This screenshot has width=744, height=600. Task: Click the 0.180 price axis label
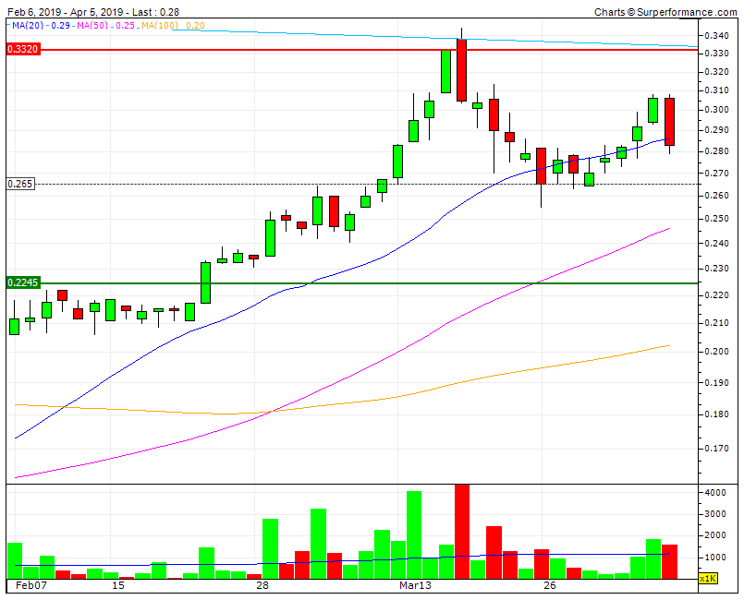[x=716, y=414]
